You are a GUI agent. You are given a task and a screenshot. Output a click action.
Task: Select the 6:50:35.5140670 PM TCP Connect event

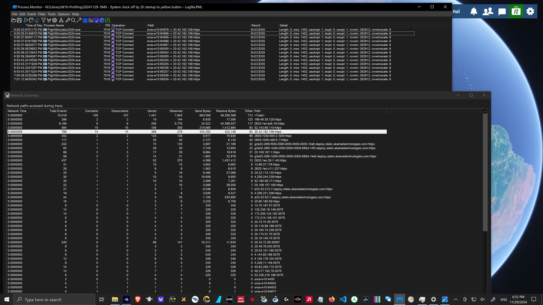tap(212, 33)
